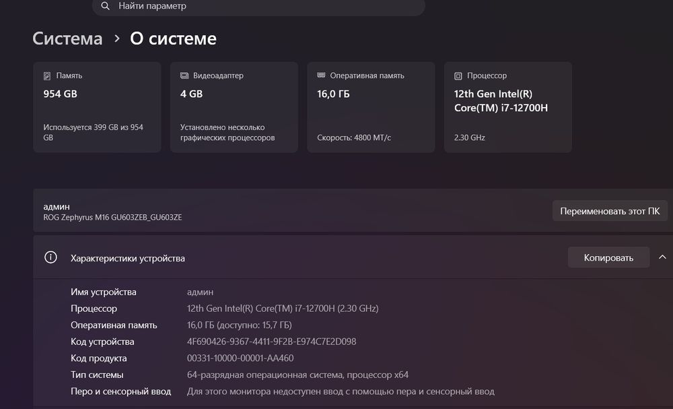Focus the 'Найти параметр' search field
The width and height of the screenshot is (673, 409).
(258, 7)
